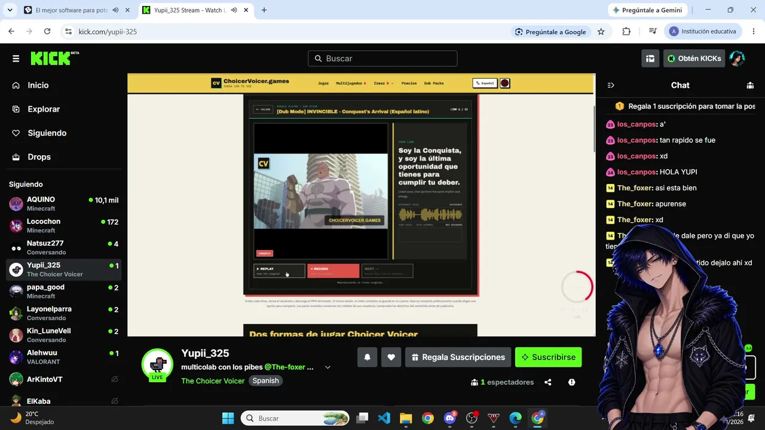
Task: Open the Locochon channel in the following list
Action: (x=64, y=226)
